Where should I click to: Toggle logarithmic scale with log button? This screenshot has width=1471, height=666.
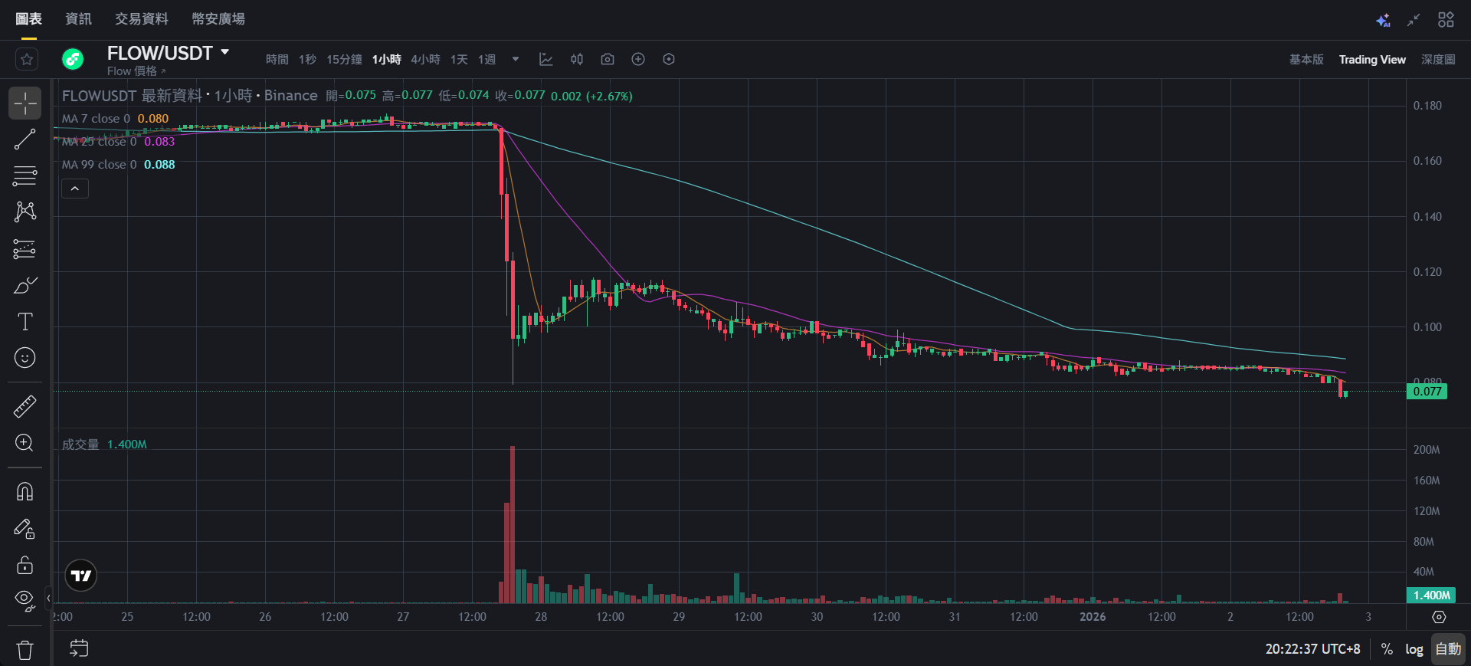coord(1414,649)
